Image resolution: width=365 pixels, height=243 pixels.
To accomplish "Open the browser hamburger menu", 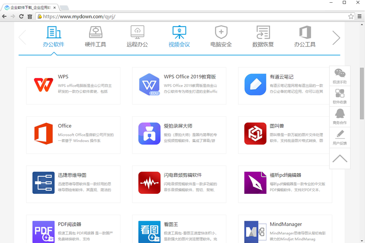I will 359,16.
